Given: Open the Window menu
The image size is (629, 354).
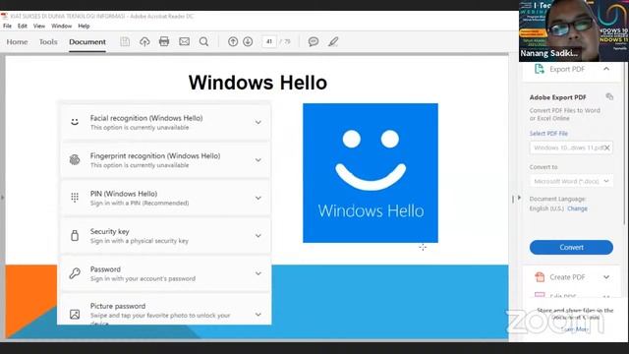Looking at the screenshot, I should pyautogui.click(x=61, y=27).
